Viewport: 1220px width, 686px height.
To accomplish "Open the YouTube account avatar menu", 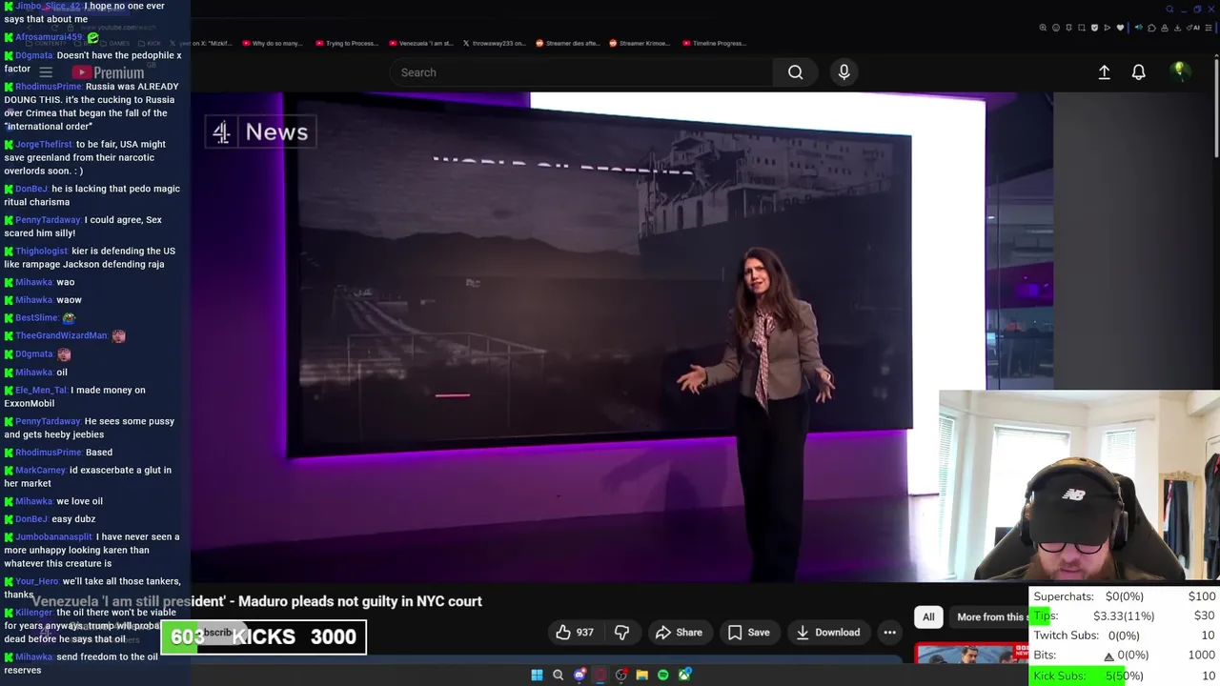I will (x=1180, y=71).
